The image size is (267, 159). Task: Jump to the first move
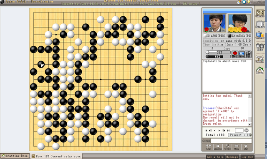pyautogui.click(x=206, y=130)
